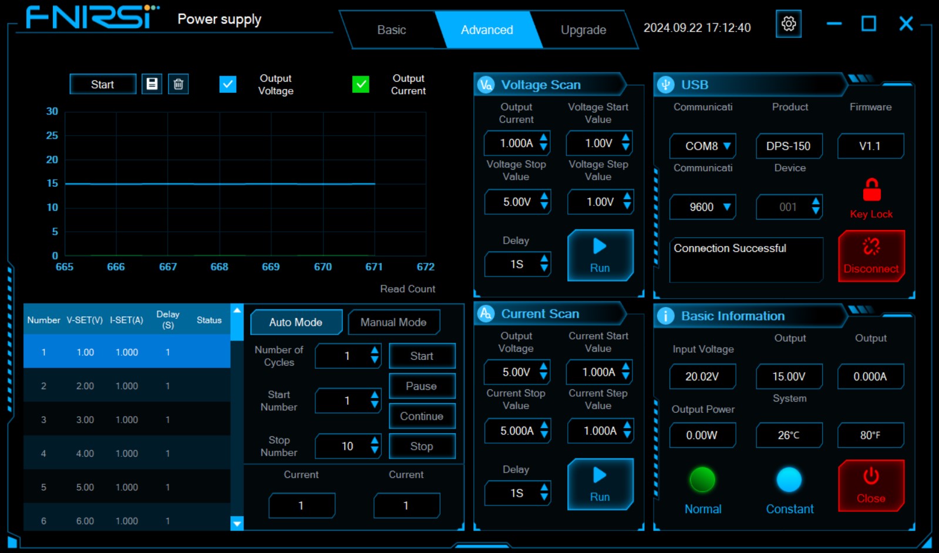Click the Pause button

(422, 386)
